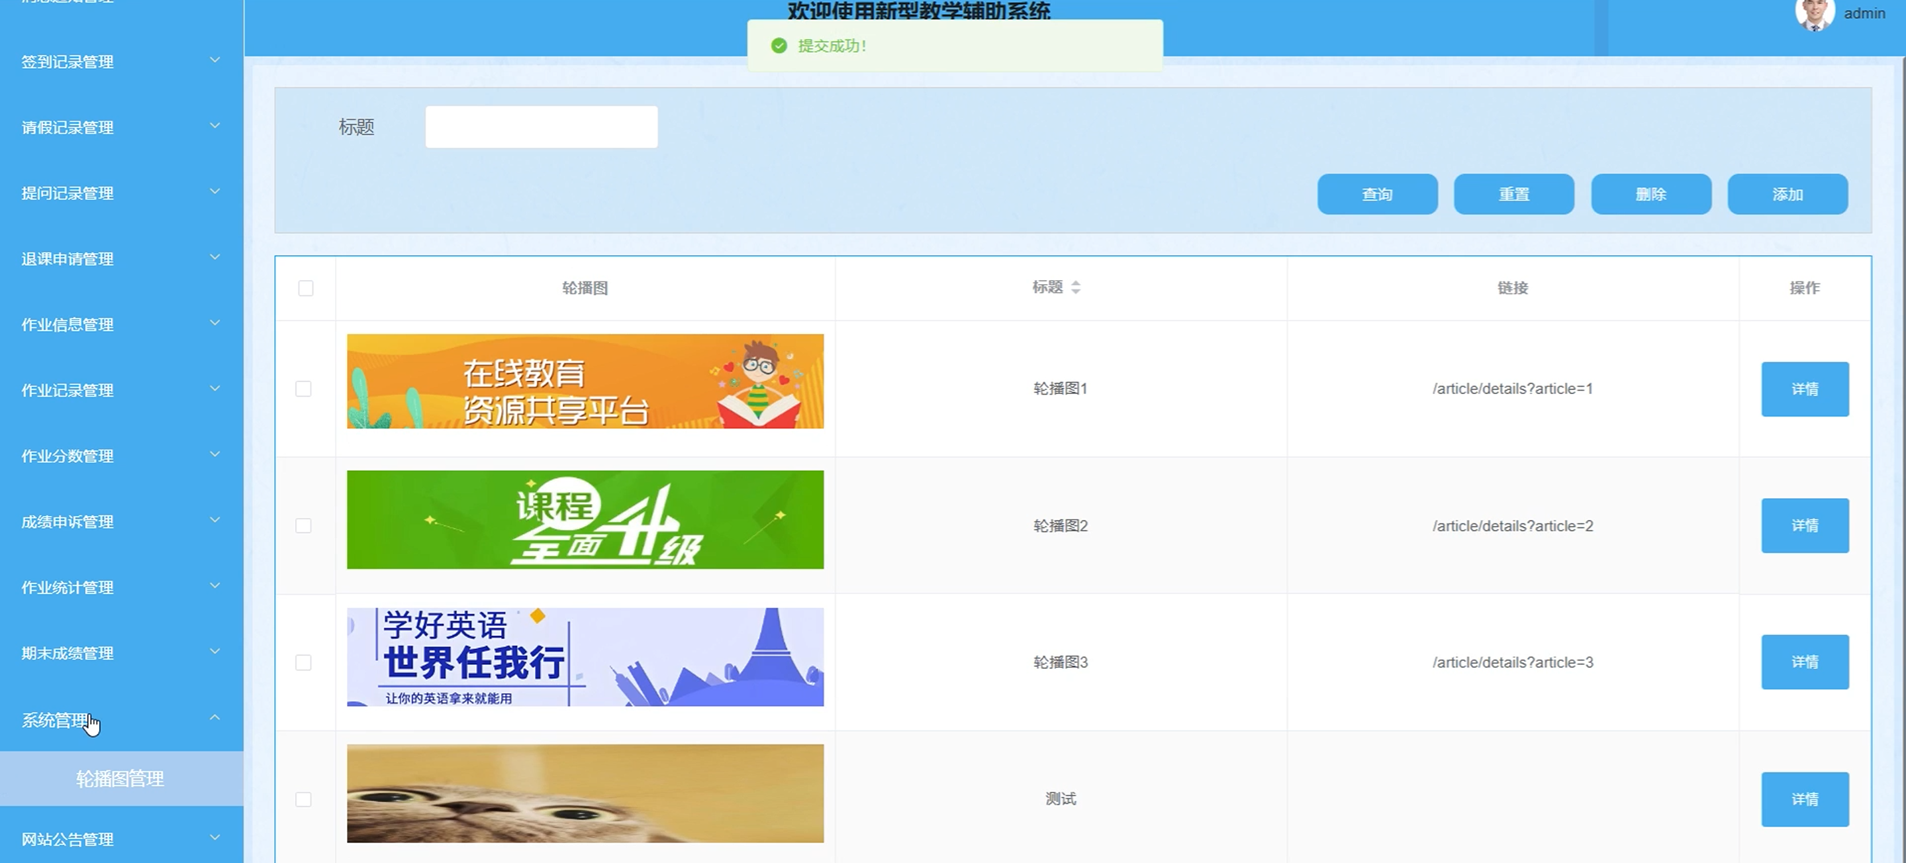
Task: Tick the checkbox for 测试 row
Action: (x=303, y=799)
